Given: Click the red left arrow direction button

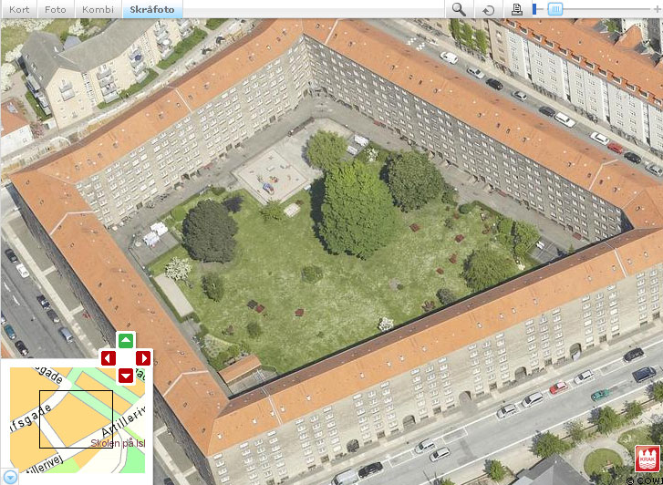Looking at the screenshot, I should [x=109, y=358].
